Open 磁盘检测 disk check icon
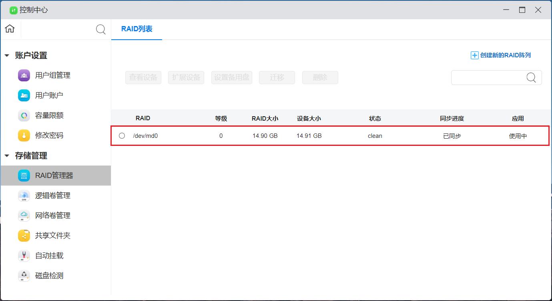 (x=24, y=276)
